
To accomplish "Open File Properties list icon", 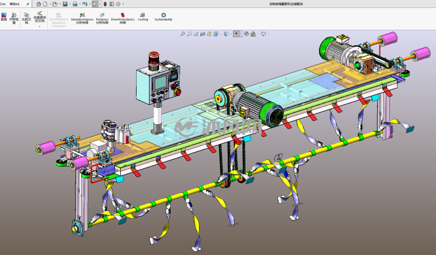I will point(112,4).
